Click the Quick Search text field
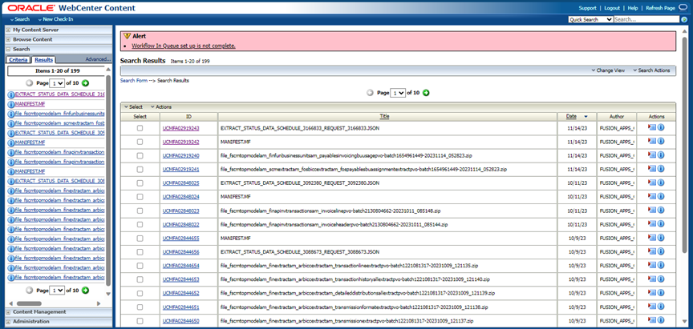693x329 pixels. 646,19
